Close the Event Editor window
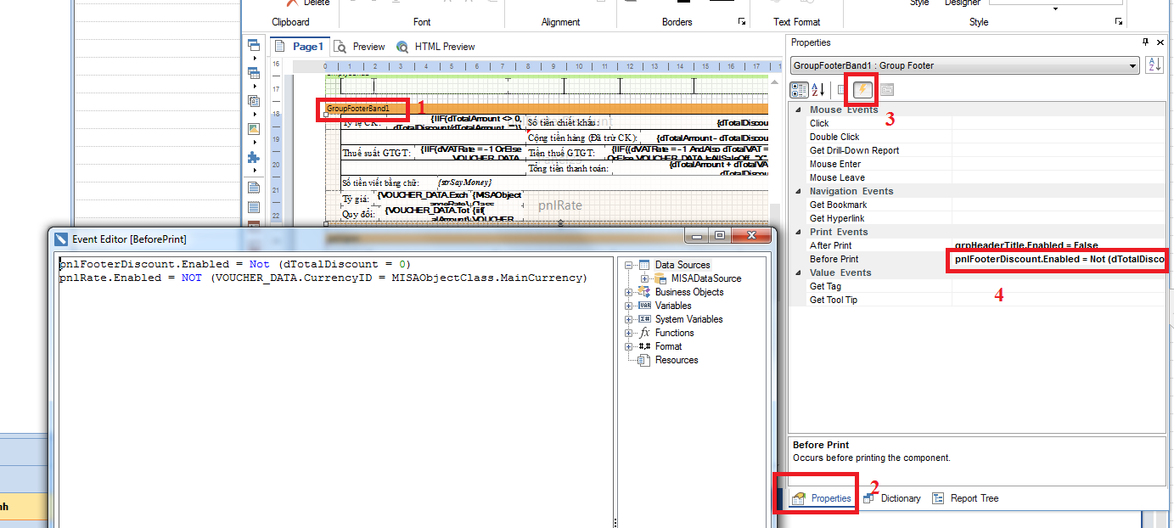 752,235
